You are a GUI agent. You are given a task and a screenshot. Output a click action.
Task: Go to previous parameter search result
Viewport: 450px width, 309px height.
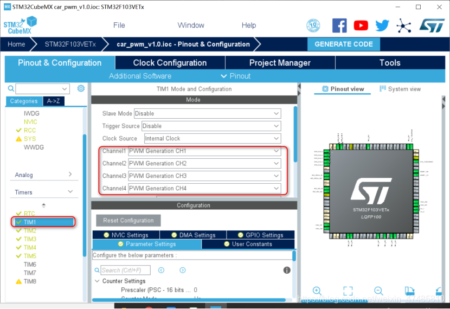pyautogui.click(x=161, y=270)
